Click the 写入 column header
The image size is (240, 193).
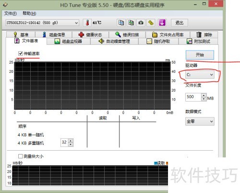tap(136, 118)
